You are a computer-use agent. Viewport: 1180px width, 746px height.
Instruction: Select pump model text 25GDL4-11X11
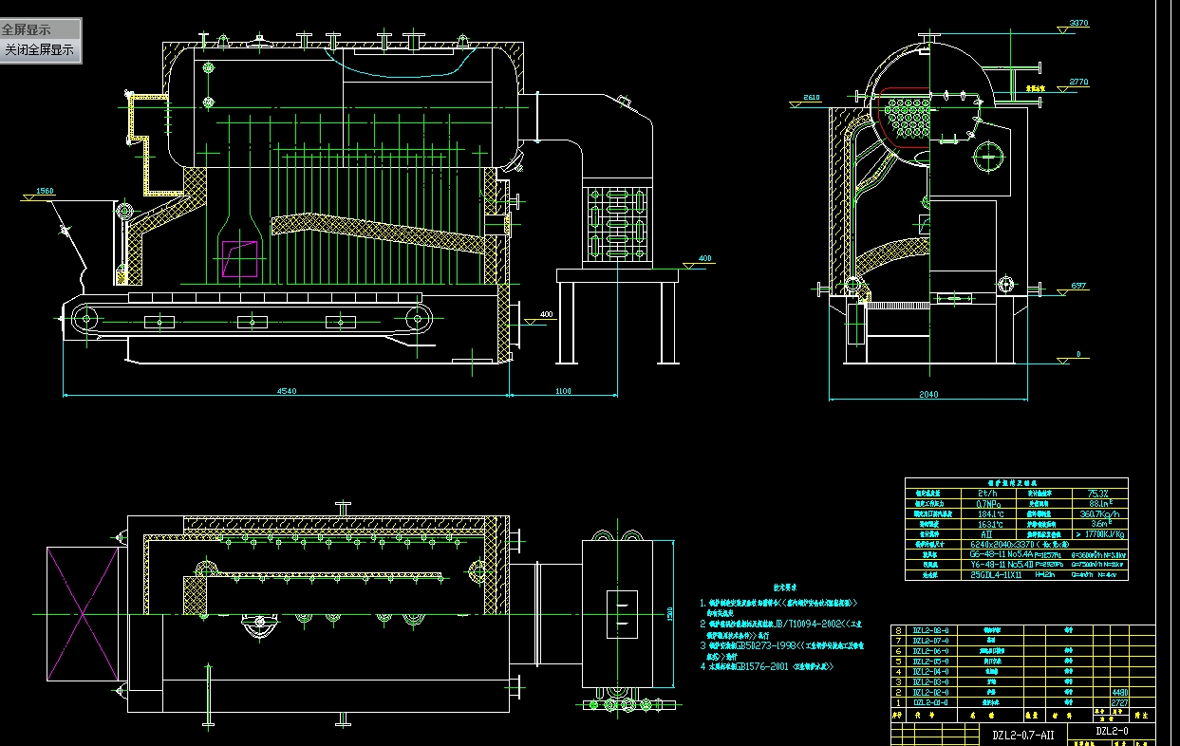pyautogui.click(x=996, y=574)
